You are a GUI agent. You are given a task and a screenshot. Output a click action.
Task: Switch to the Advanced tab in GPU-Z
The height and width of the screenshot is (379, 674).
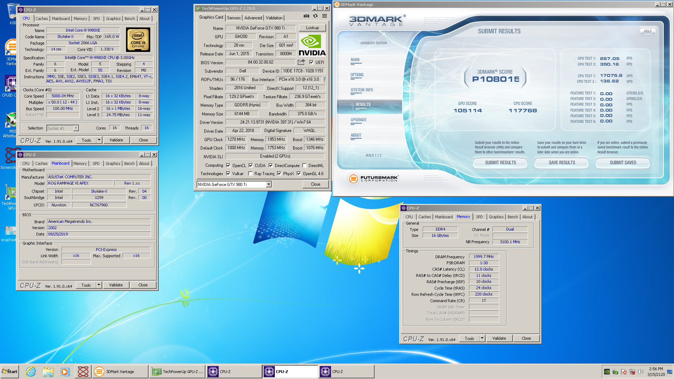click(x=253, y=18)
